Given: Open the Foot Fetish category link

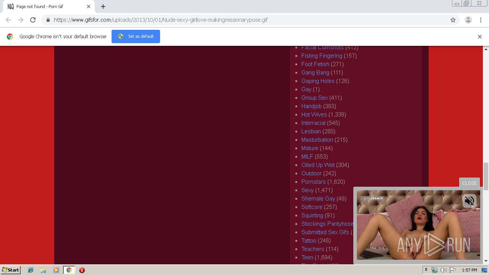Looking at the screenshot, I should click(315, 64).
